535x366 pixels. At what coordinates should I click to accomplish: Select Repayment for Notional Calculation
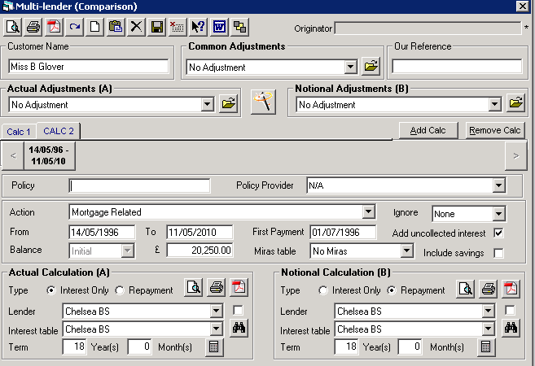[392, 290]
